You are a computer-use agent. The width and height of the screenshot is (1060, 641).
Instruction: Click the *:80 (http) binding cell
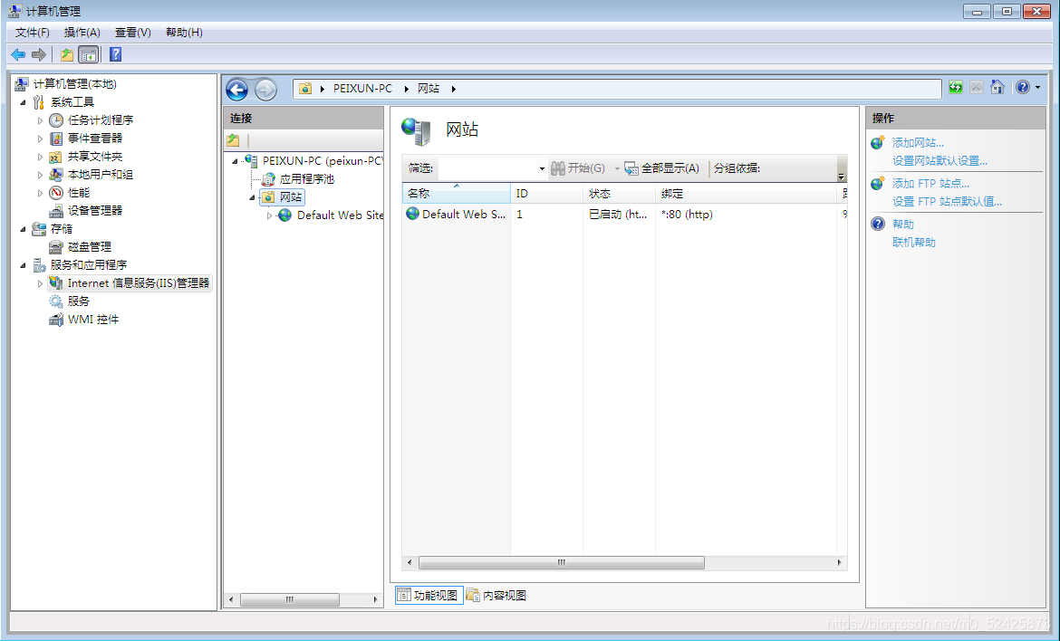pos(687,214)
